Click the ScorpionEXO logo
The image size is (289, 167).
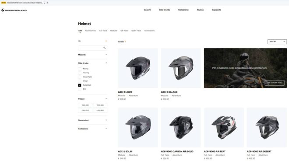14,10
